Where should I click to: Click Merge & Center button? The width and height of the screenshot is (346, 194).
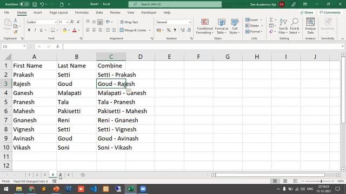[133, 30]
